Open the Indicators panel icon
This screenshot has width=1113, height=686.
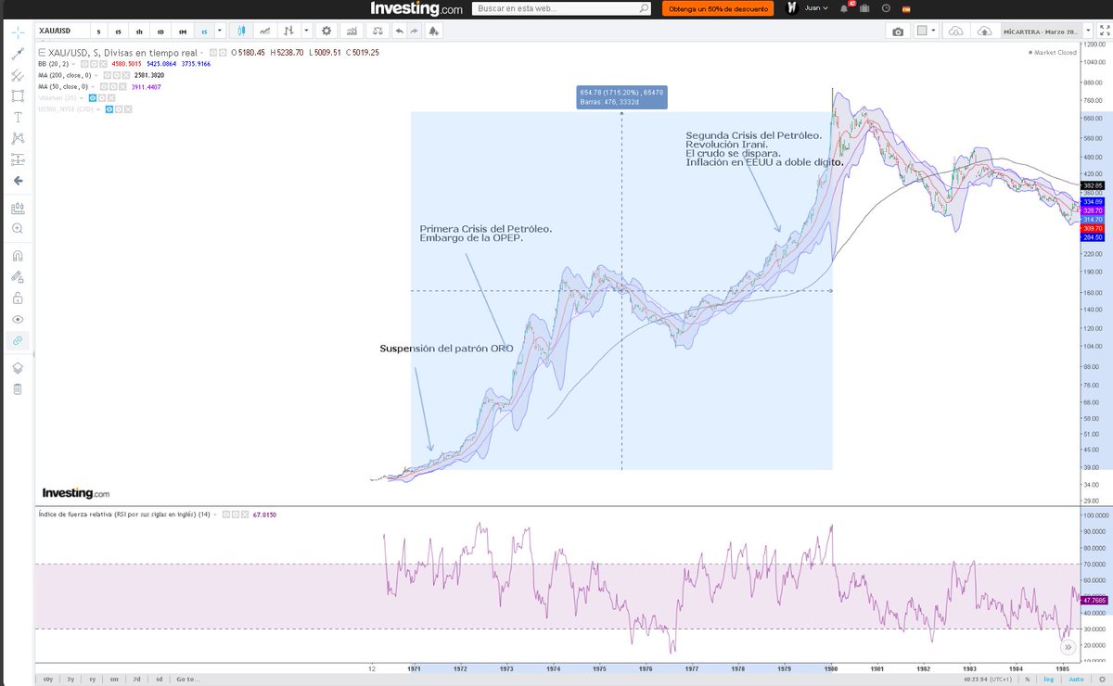352,31
